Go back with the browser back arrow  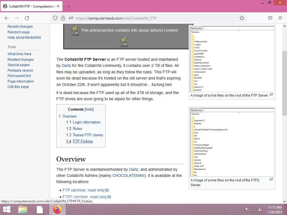click(7, 18)
